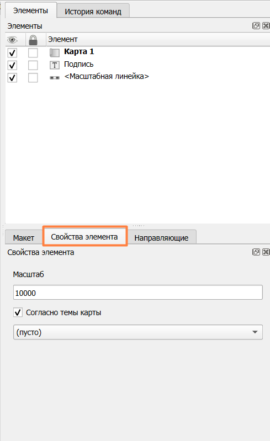Uncheck Согласно темы карты checkbox
The image size is (270, 441).
pos(18,312)
